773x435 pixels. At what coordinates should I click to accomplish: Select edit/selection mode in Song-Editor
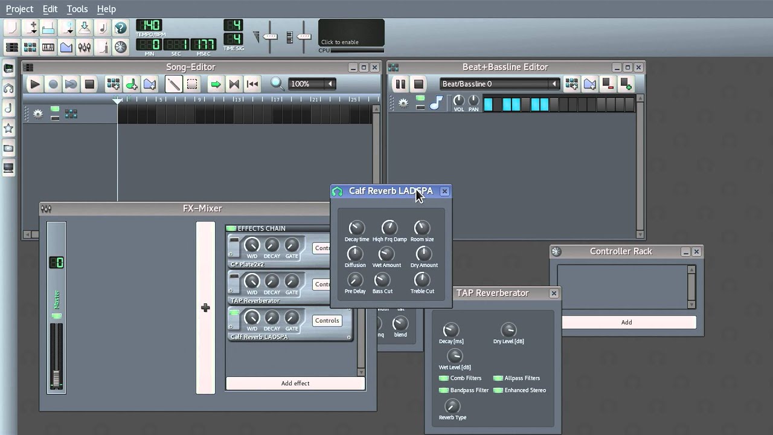click(191, 84)
